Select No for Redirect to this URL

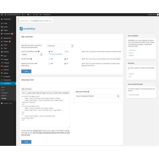(x=65, y=64)
